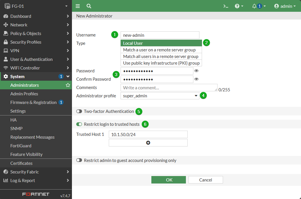Click the Comments text field
301x199 pixels.
[169, 88]
